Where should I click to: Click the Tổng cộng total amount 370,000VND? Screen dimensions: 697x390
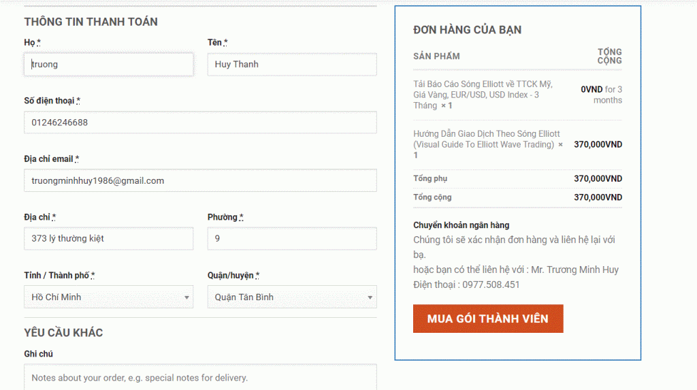coord(598,197)
